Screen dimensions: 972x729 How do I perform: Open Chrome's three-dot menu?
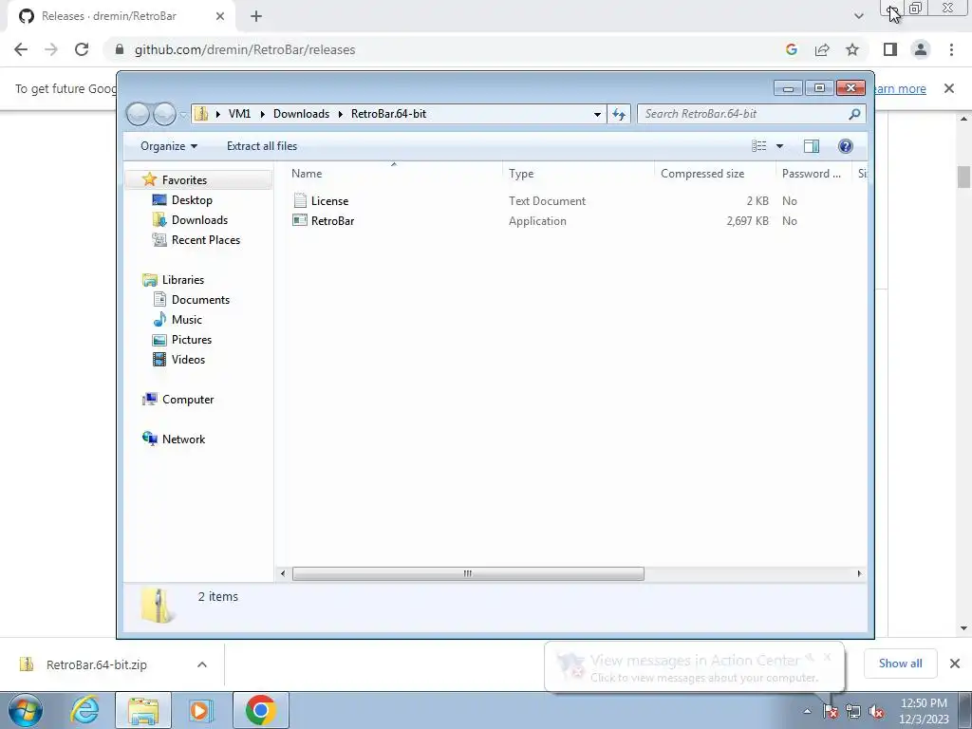point(951,49)
